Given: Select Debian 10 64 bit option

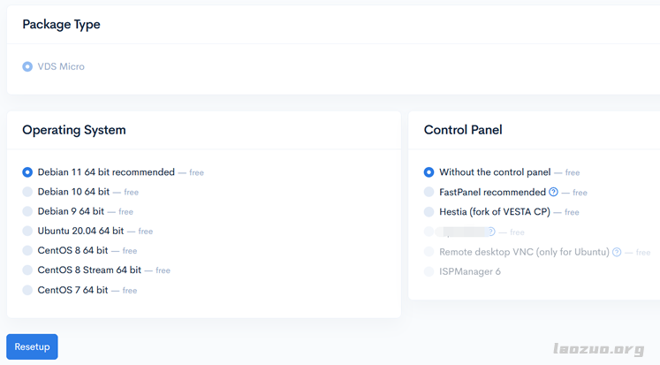Looking at the screenshot, I should coord(27,192).
